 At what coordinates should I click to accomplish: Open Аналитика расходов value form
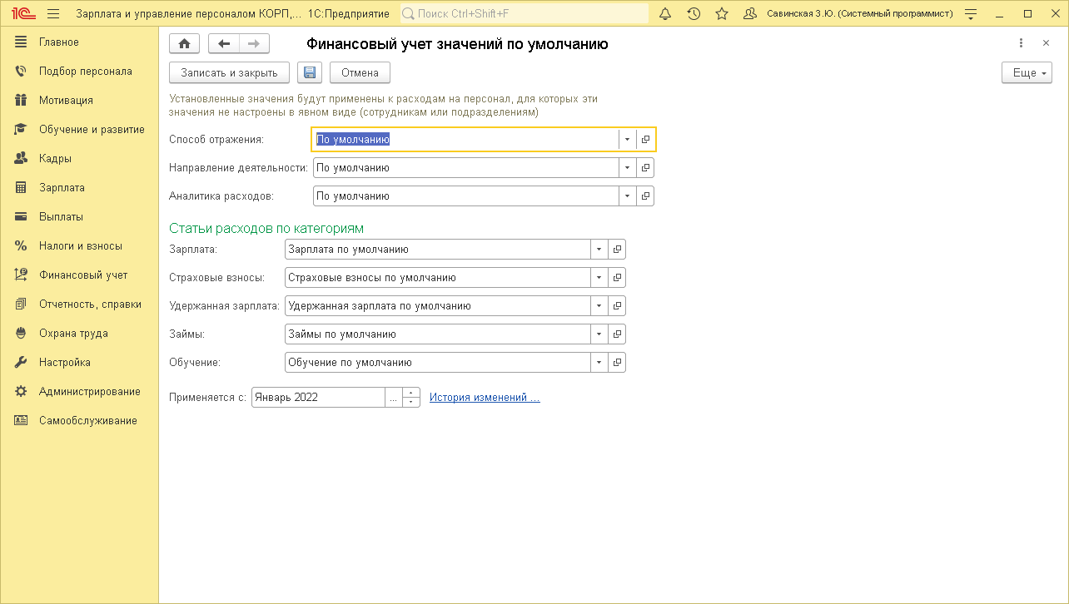click(645, 196)
